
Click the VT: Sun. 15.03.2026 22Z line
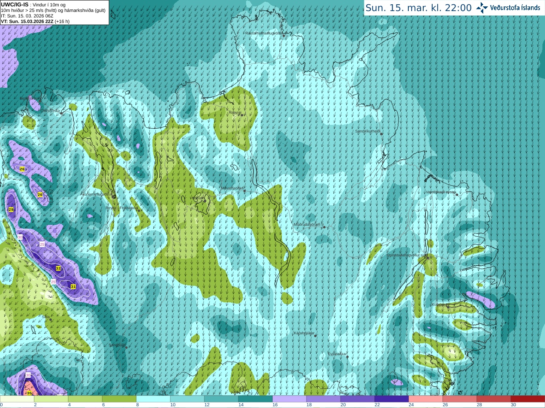pos(35,21)
